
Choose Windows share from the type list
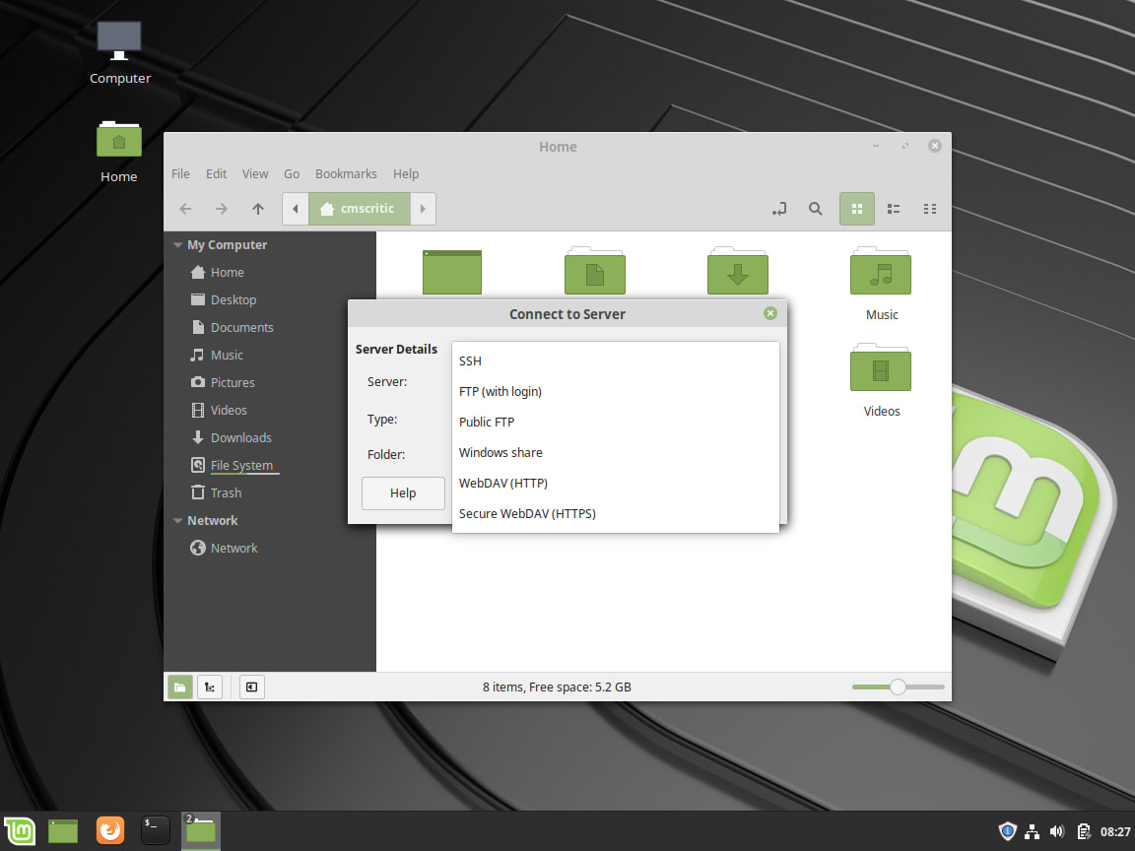click(501, 452)
